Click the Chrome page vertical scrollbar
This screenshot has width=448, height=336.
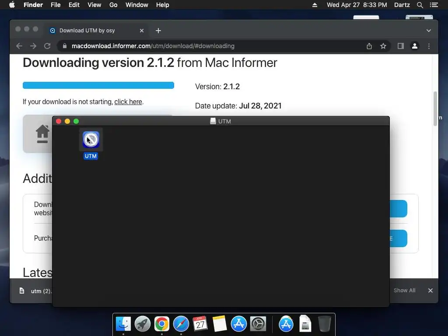[x=435, y=108]
